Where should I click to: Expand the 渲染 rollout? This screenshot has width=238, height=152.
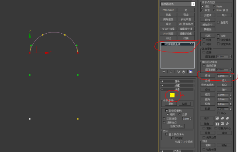177,81
